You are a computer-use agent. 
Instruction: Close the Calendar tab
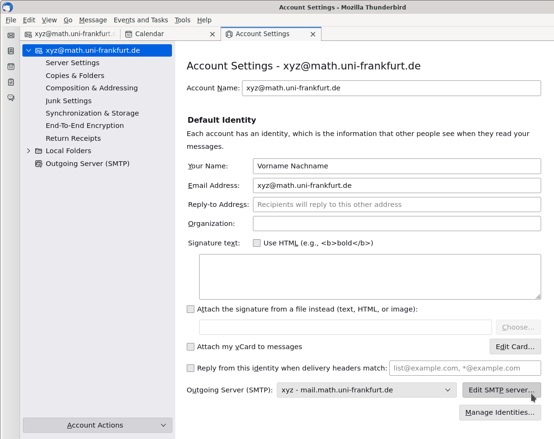(212, 34)
